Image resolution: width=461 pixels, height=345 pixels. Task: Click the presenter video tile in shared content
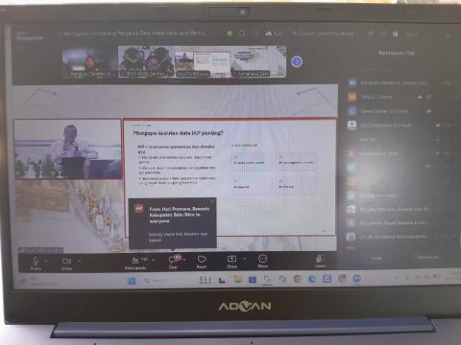pos(68,149)
